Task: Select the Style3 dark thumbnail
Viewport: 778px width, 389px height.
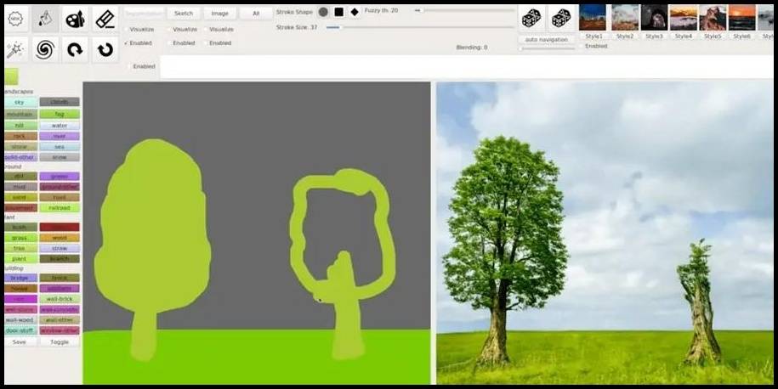Action: 654,18
